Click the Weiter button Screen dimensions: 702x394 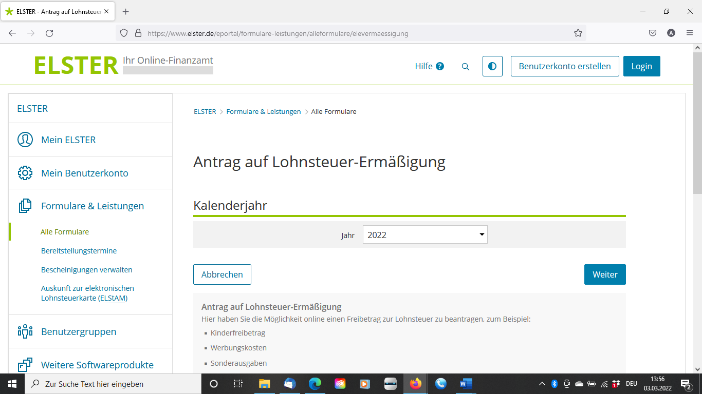[605, 274]
